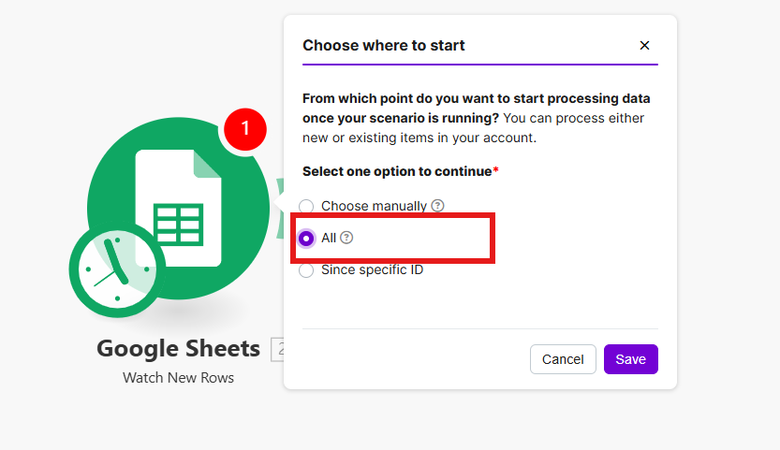Select the Choose manually radio button
Viewport: 780px width, 450px height.
[306, 207]
